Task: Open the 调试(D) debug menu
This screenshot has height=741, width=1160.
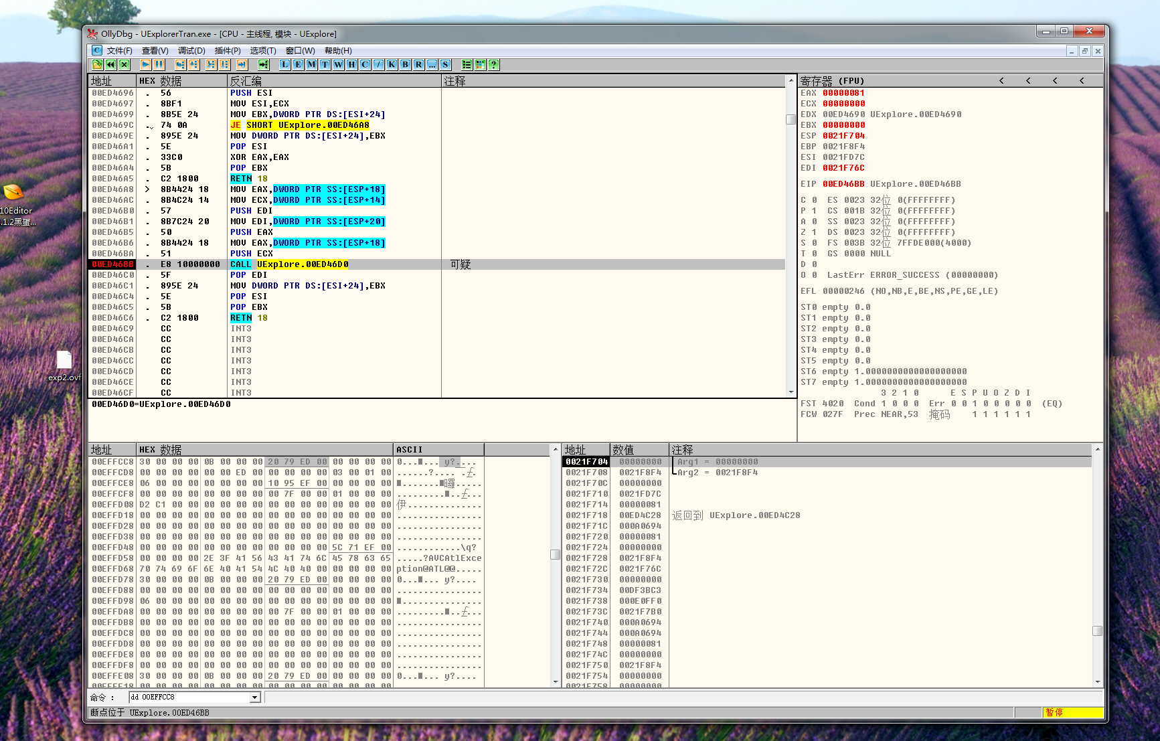Action: [x=191, y=51]
